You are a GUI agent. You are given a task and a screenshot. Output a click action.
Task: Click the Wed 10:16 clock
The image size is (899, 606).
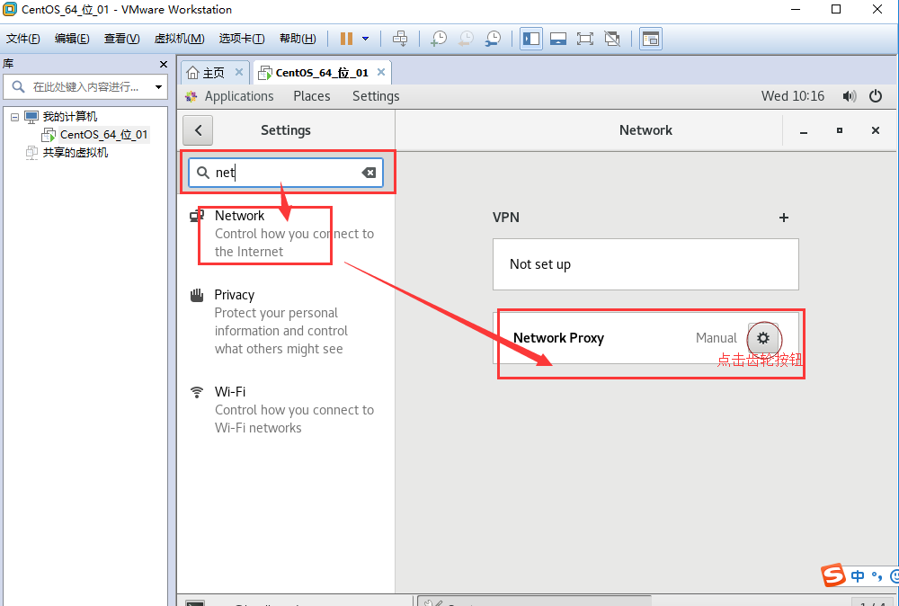(792, 96)
